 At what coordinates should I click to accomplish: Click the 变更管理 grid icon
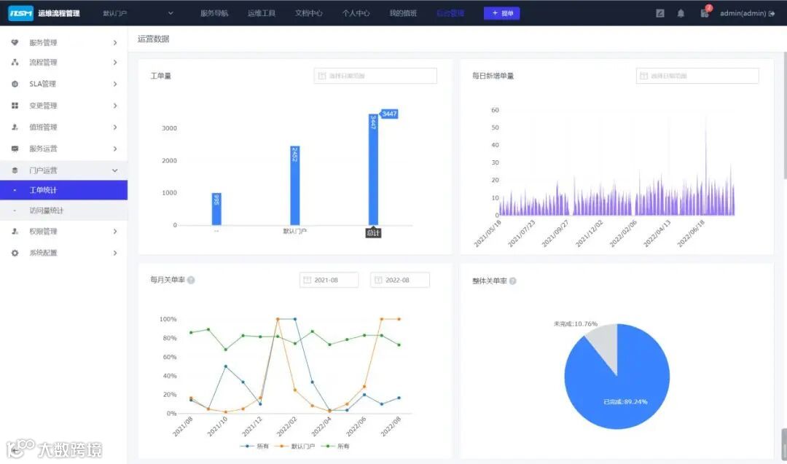[x=15, y=106]
